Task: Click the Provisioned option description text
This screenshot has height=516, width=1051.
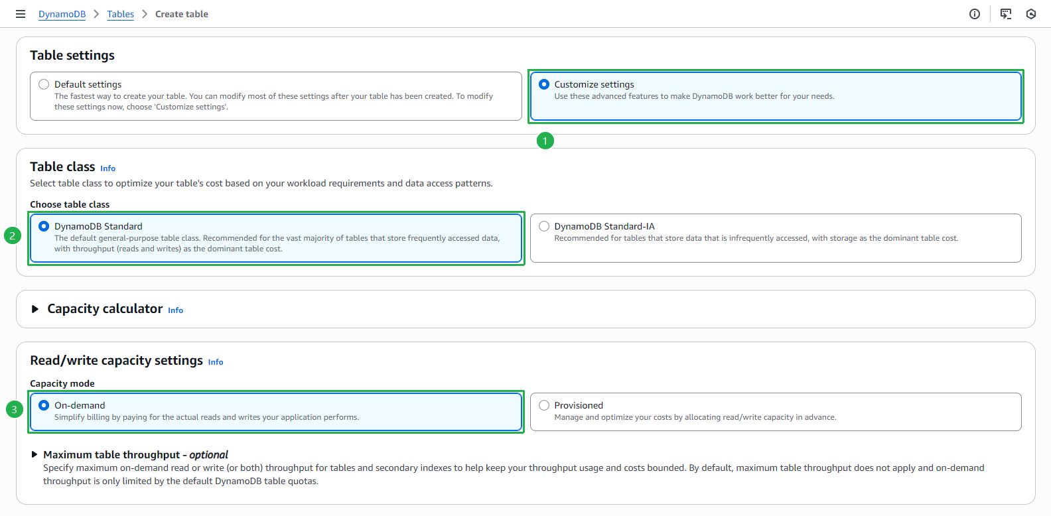Action: [695, 417]
